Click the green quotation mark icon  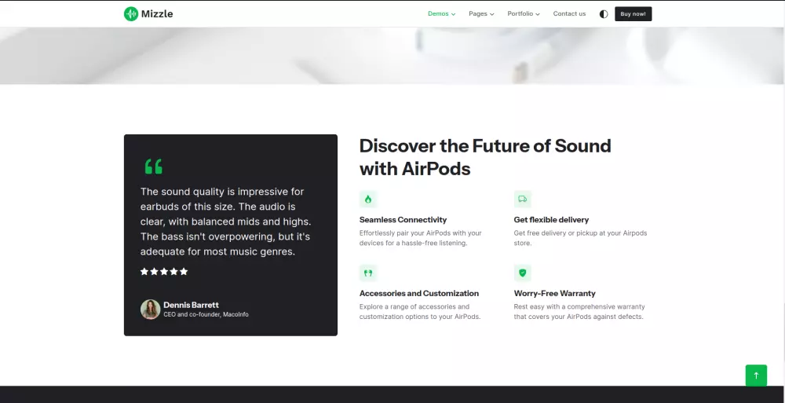point(153,167)
